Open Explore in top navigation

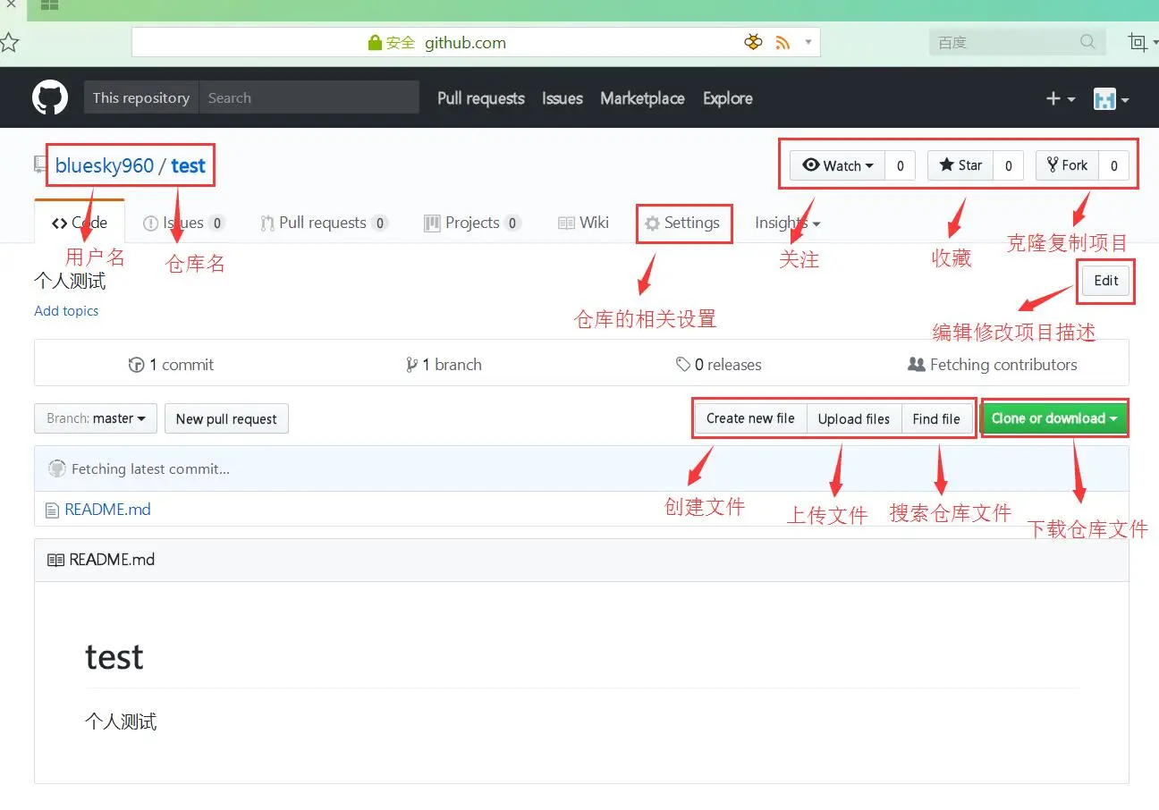[728, 98]
